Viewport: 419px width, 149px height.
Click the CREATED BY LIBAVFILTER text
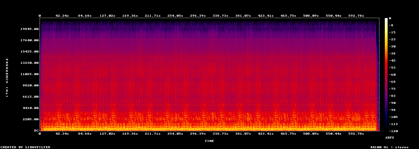(26, 147)
